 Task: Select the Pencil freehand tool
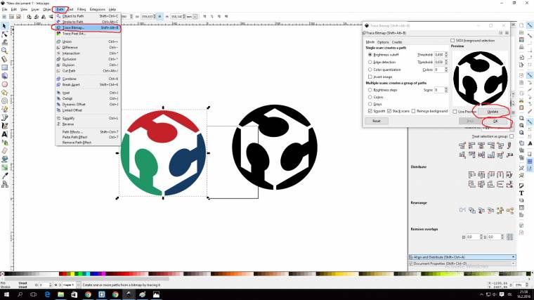click(x=4, y=110)
